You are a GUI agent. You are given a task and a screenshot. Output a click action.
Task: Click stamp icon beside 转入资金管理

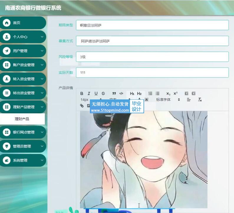tap(6, 79)
